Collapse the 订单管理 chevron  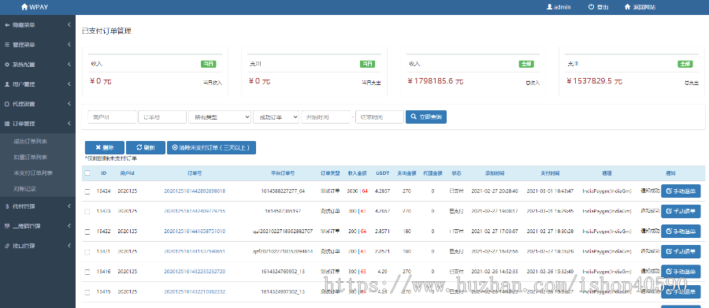click(69, 124)
